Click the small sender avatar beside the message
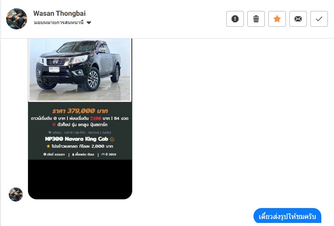Image resolution: width=334 pixels, height=226 pixels. pyautogui.click(x=16, y=194)
